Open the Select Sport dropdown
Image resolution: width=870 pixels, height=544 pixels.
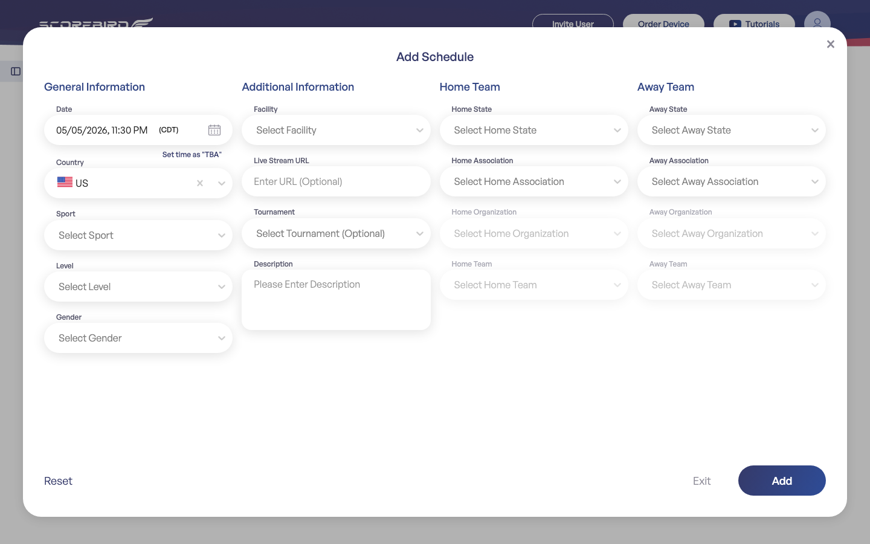pos(138,235)
